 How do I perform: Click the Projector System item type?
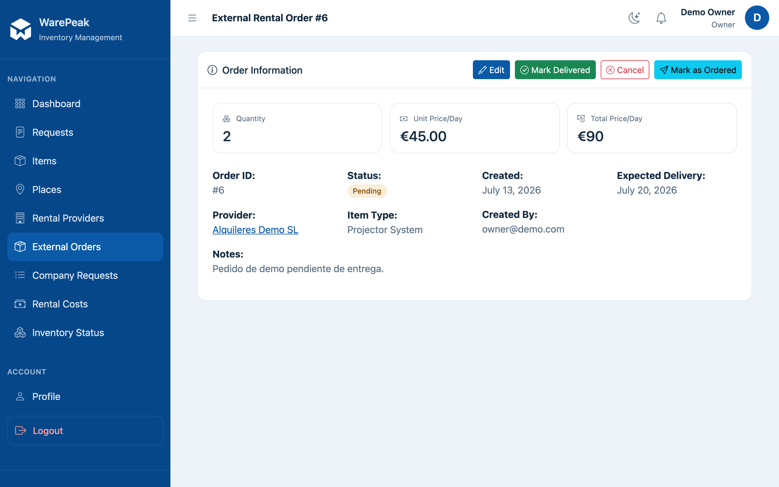coord(385,229)
